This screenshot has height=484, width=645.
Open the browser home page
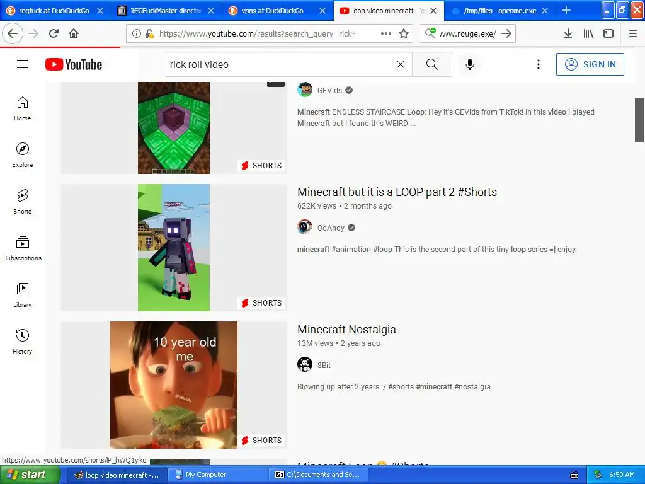[x=74, y=33]
